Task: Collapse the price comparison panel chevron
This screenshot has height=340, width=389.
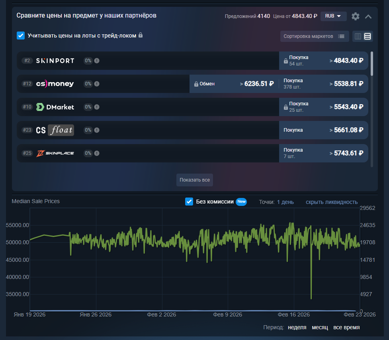Action: [x=368, y=16]
